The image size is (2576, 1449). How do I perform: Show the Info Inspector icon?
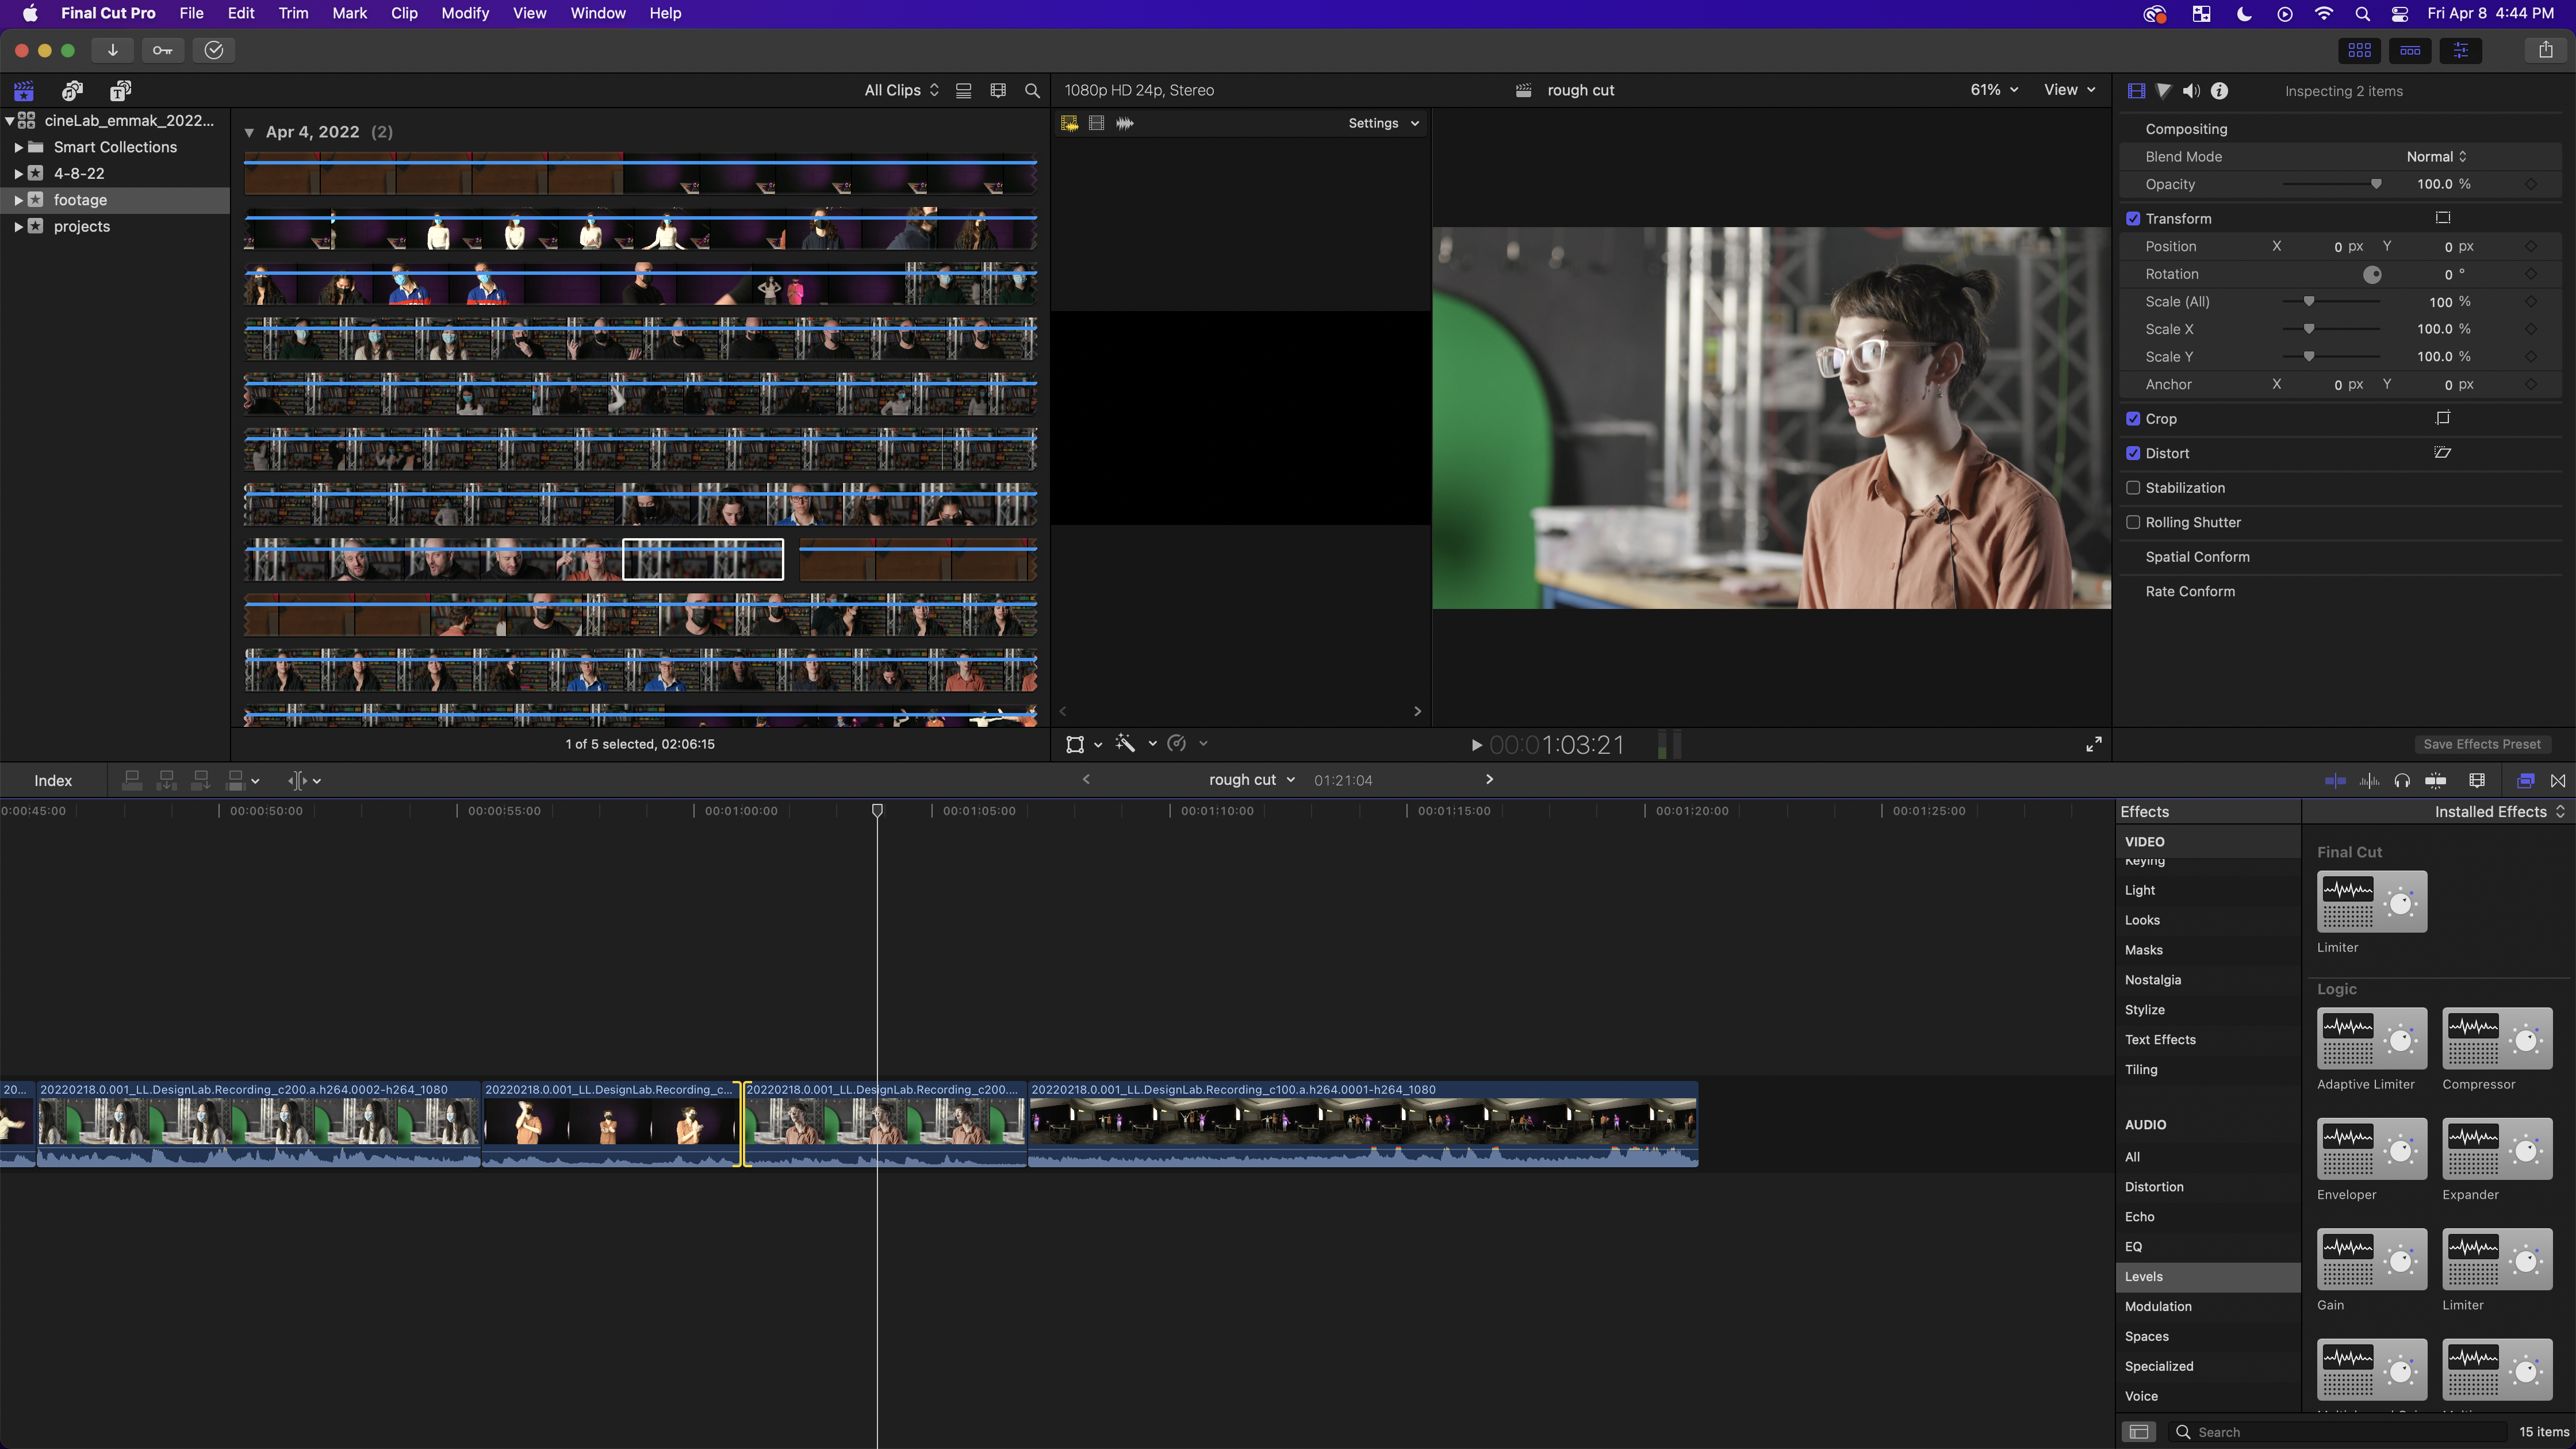click(2219, 91)
